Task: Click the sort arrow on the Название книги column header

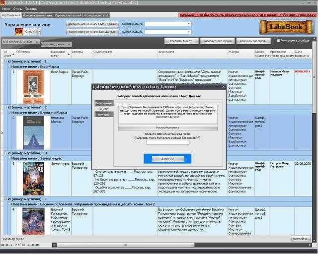Action: [x=69, y=54]
